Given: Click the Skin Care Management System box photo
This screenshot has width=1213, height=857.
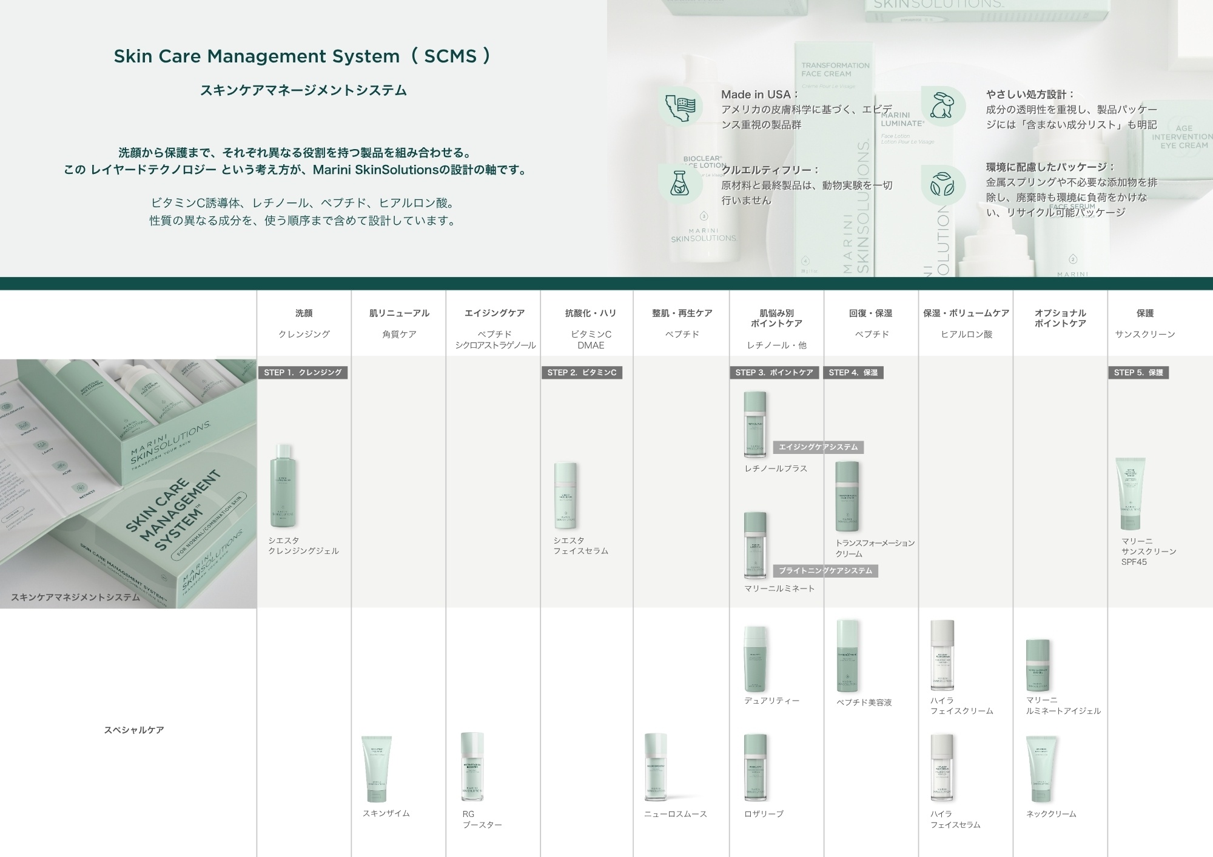Looking at the screenshot, I should pyautogui.click(x=128, y=484).
